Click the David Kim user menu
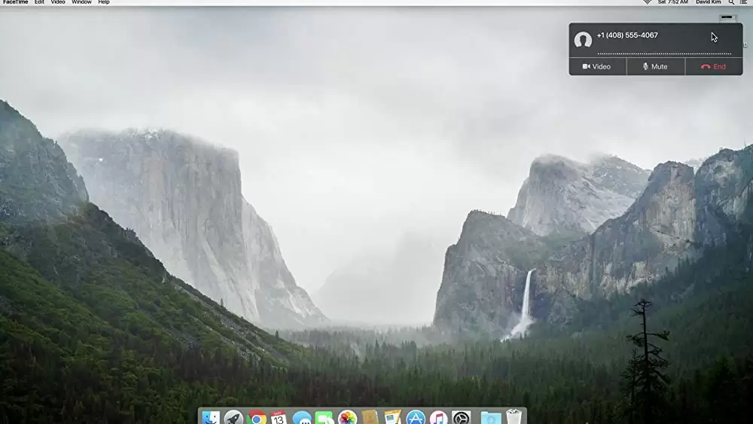This screenshot has height=424, width=753. 708,2
